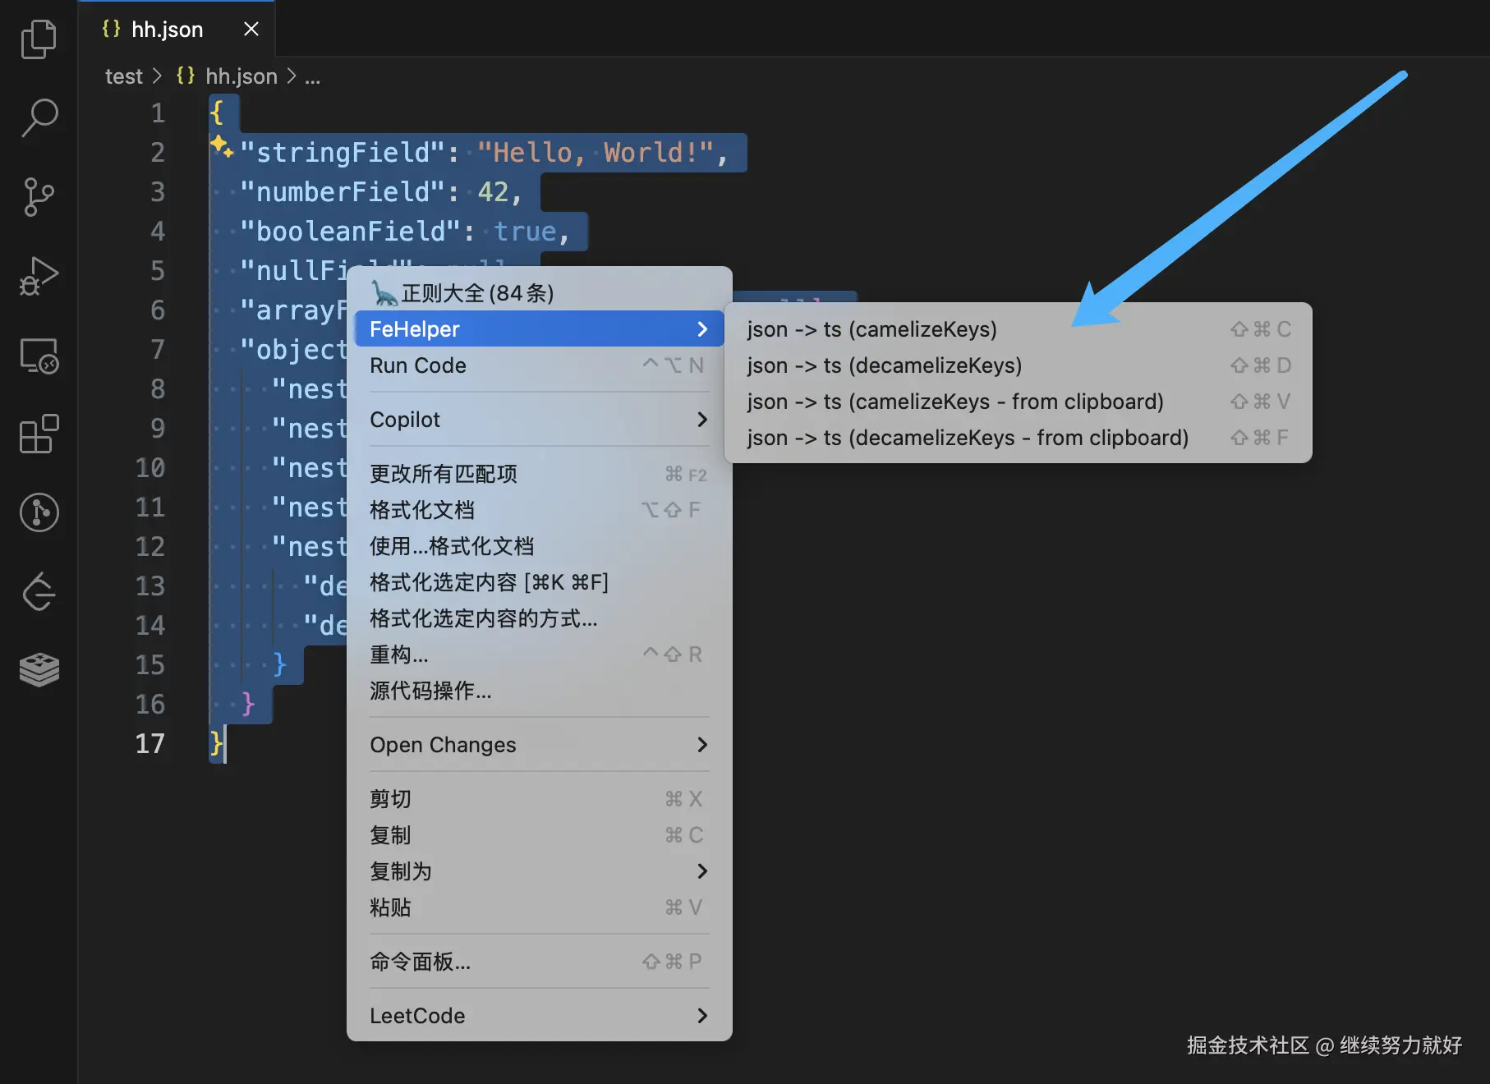Run the code via Run Code entry

[x=418, y=365]
